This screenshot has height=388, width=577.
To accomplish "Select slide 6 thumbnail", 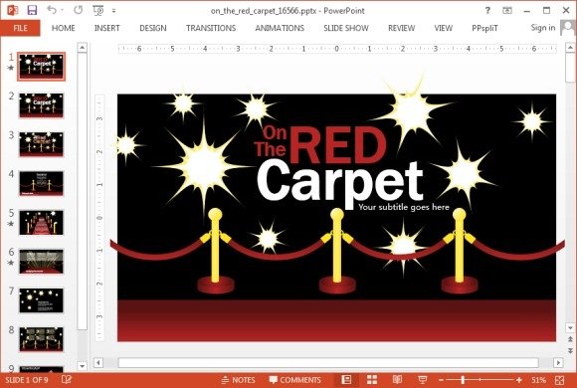I will [x=41, y=262].
